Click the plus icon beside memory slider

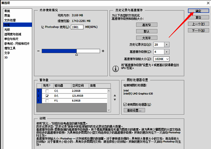pos(103,51)
